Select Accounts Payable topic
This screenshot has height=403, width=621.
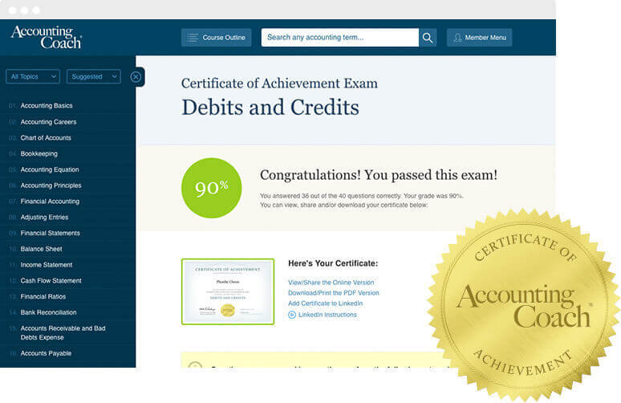[x=46, y=353]
